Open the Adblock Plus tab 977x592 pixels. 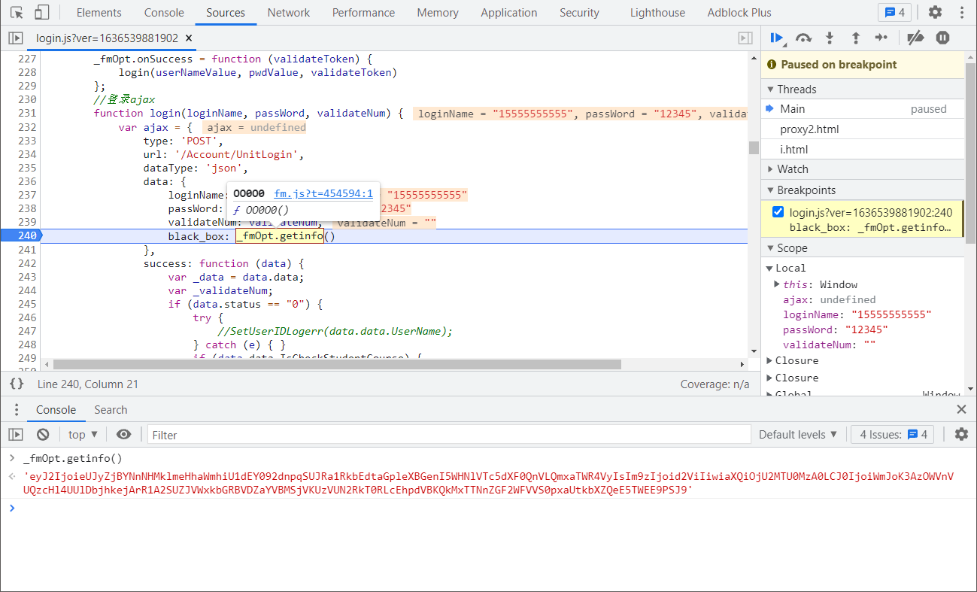[x=739, y=12]
